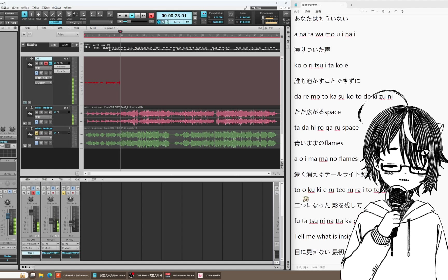Open Voicemeeter Potato from the taskbar

[x=180, y=275]
